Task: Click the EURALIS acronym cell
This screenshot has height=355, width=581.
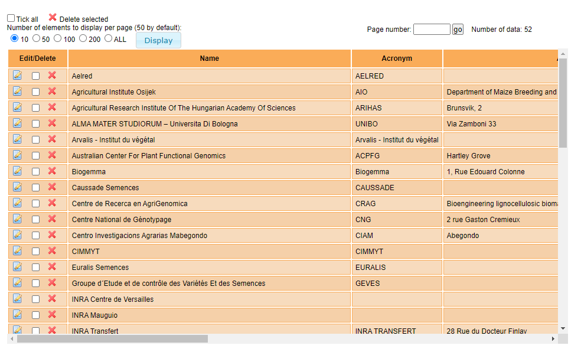Action: point(397,267)
